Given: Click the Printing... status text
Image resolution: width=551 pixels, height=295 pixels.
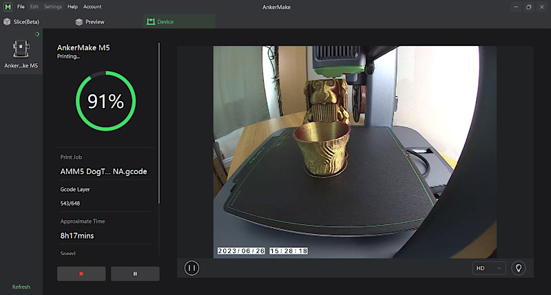Looking at the screenshot, I should tap(68, 56).
